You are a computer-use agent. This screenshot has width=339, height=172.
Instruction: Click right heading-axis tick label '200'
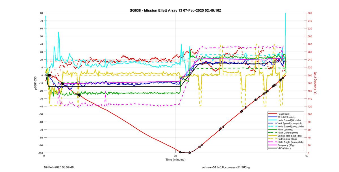point(310,75)
